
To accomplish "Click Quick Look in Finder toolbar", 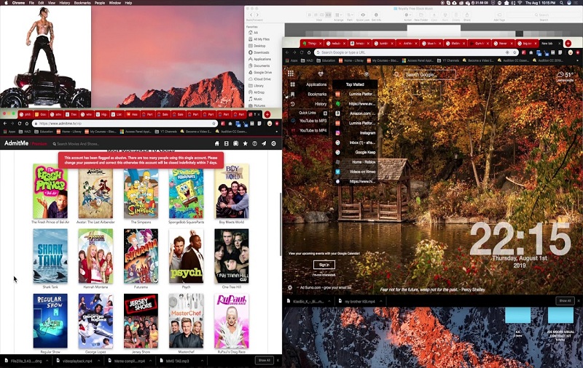I will click(363, 15).
